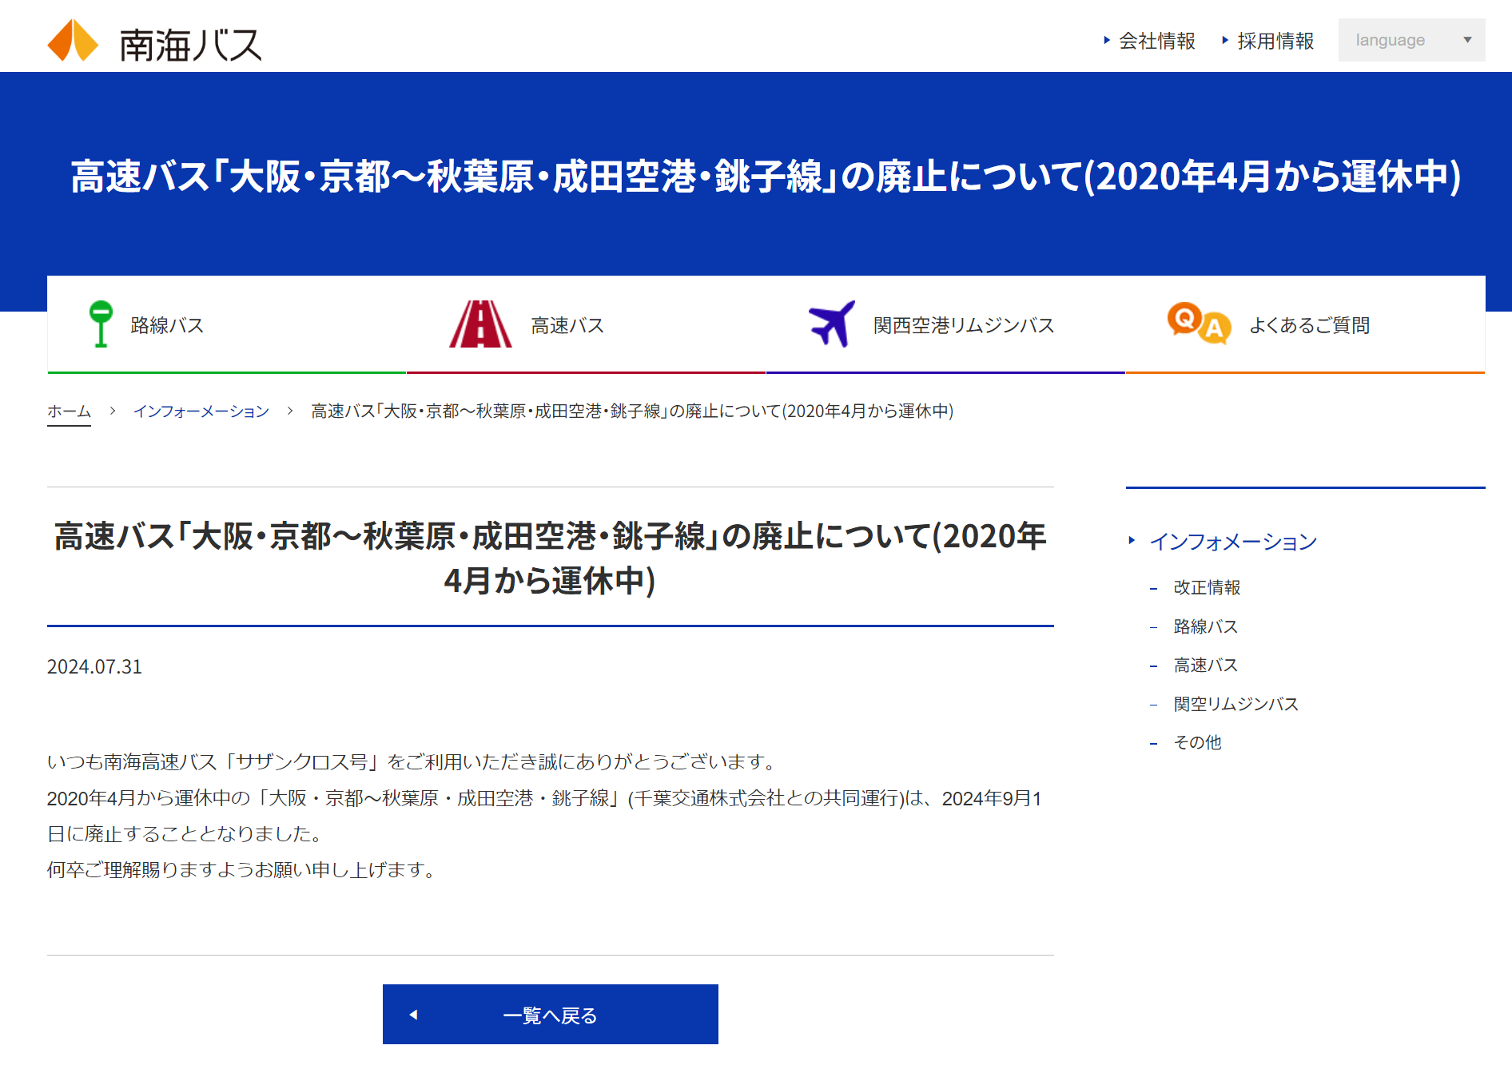Screen dimensions: 1512x1081
Task: Open the language dropdown
Action: click(x=1411, y=40)
